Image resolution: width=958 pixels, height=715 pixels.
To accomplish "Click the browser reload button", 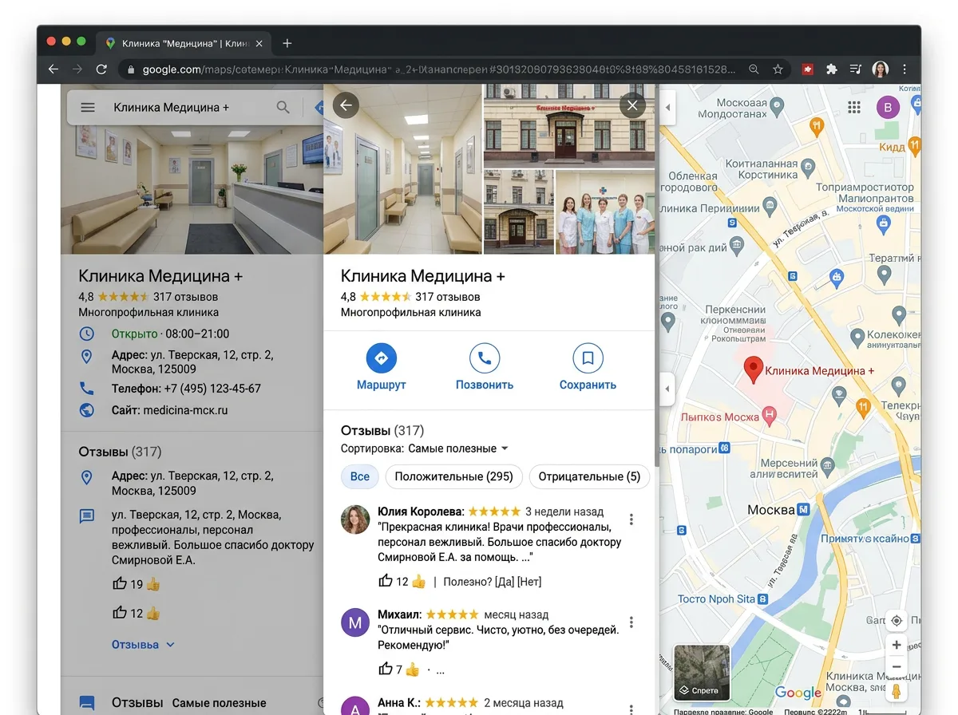I will tap(101, 69).
